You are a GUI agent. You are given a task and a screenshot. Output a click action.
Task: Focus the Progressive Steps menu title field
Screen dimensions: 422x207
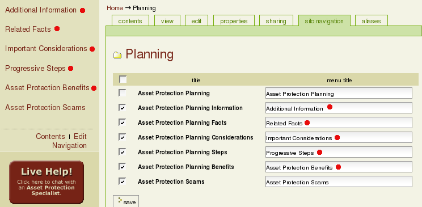339,152
